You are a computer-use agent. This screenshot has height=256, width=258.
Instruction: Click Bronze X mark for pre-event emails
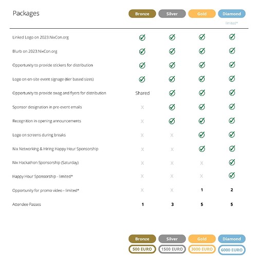pyautogui.click(x=142, y=107)
